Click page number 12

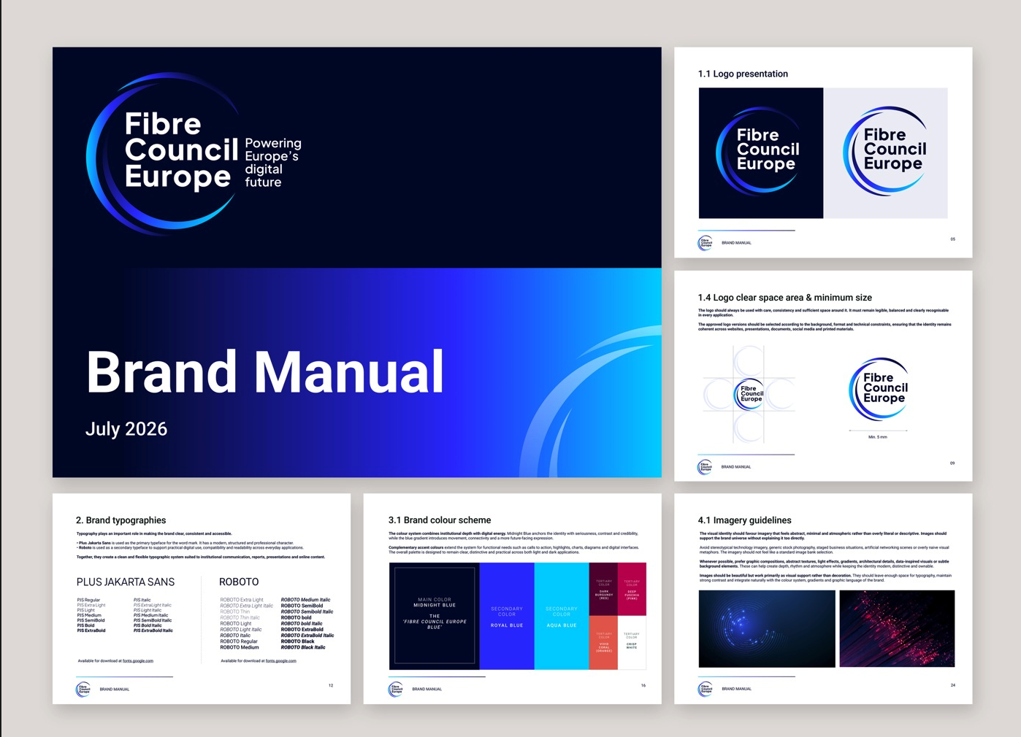coord(331,686)
